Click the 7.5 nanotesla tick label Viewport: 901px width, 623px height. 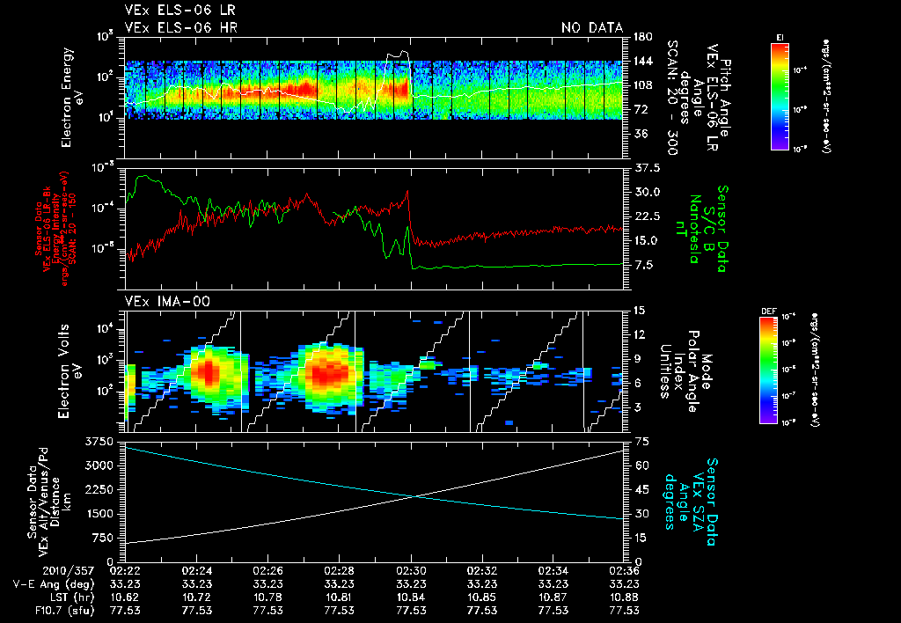[x=643, y=265]
